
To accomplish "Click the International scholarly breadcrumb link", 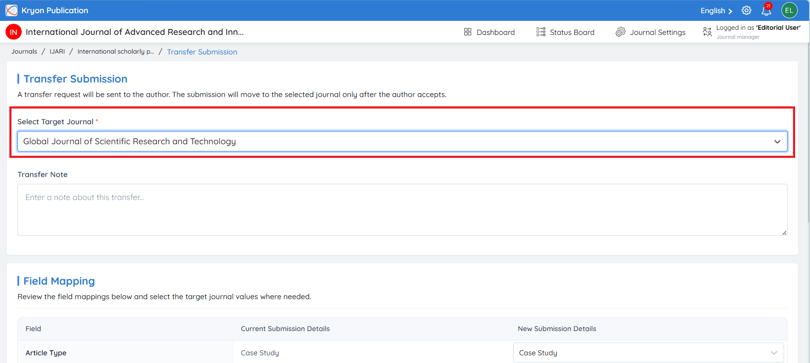I will (116, 51).
